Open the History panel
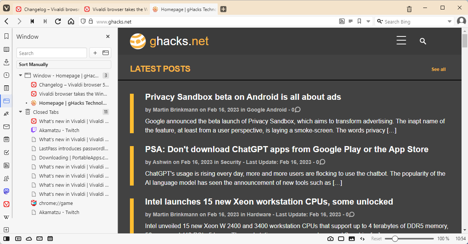Image resolution: width=468 pixels, height=244 pixels. [x=6, y=75]
